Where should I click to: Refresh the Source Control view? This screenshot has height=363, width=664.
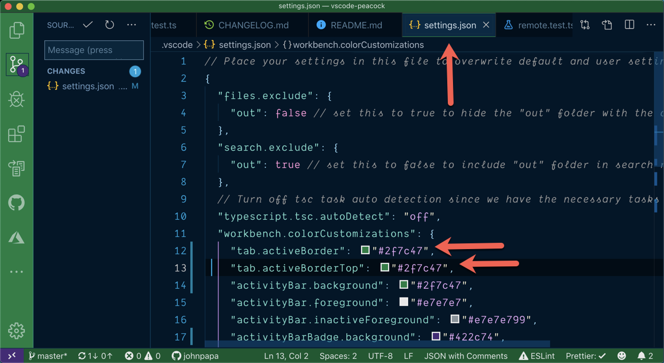tap(109, 25)
